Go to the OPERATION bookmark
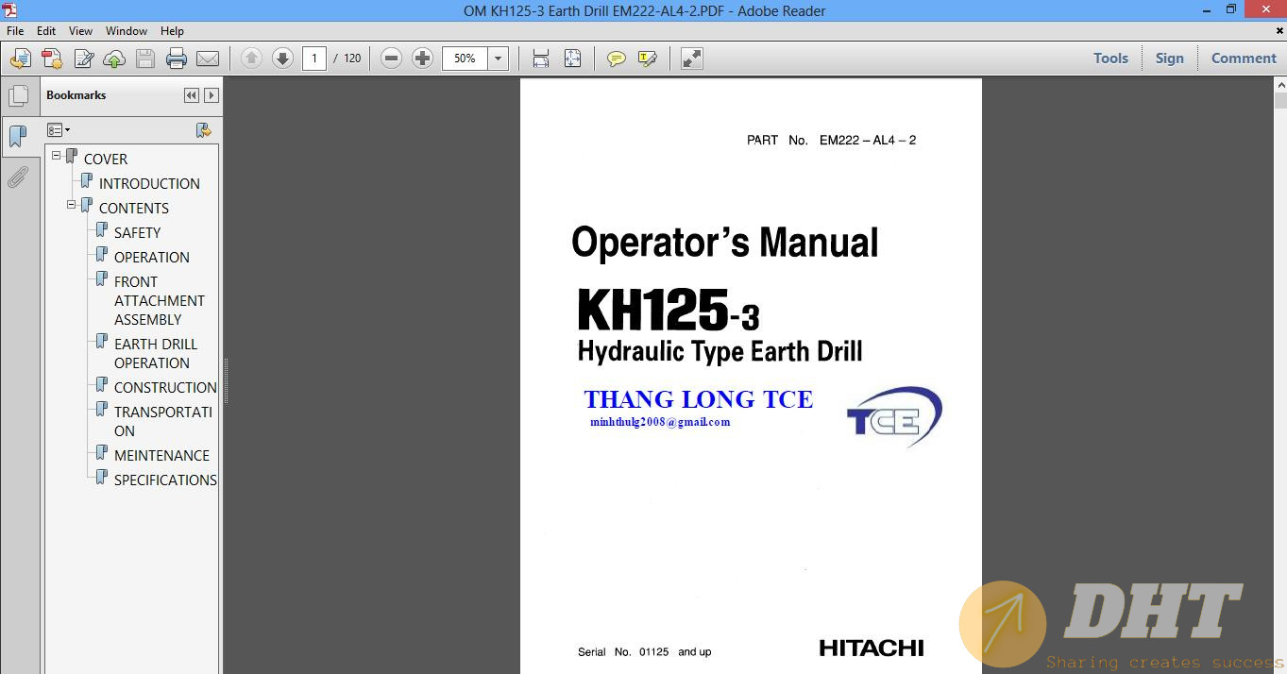 152,258
